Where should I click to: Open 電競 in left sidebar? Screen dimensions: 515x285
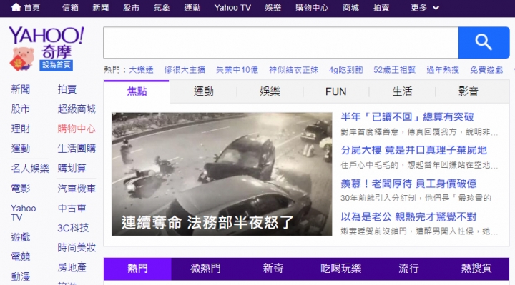click(x=20, y=257)
